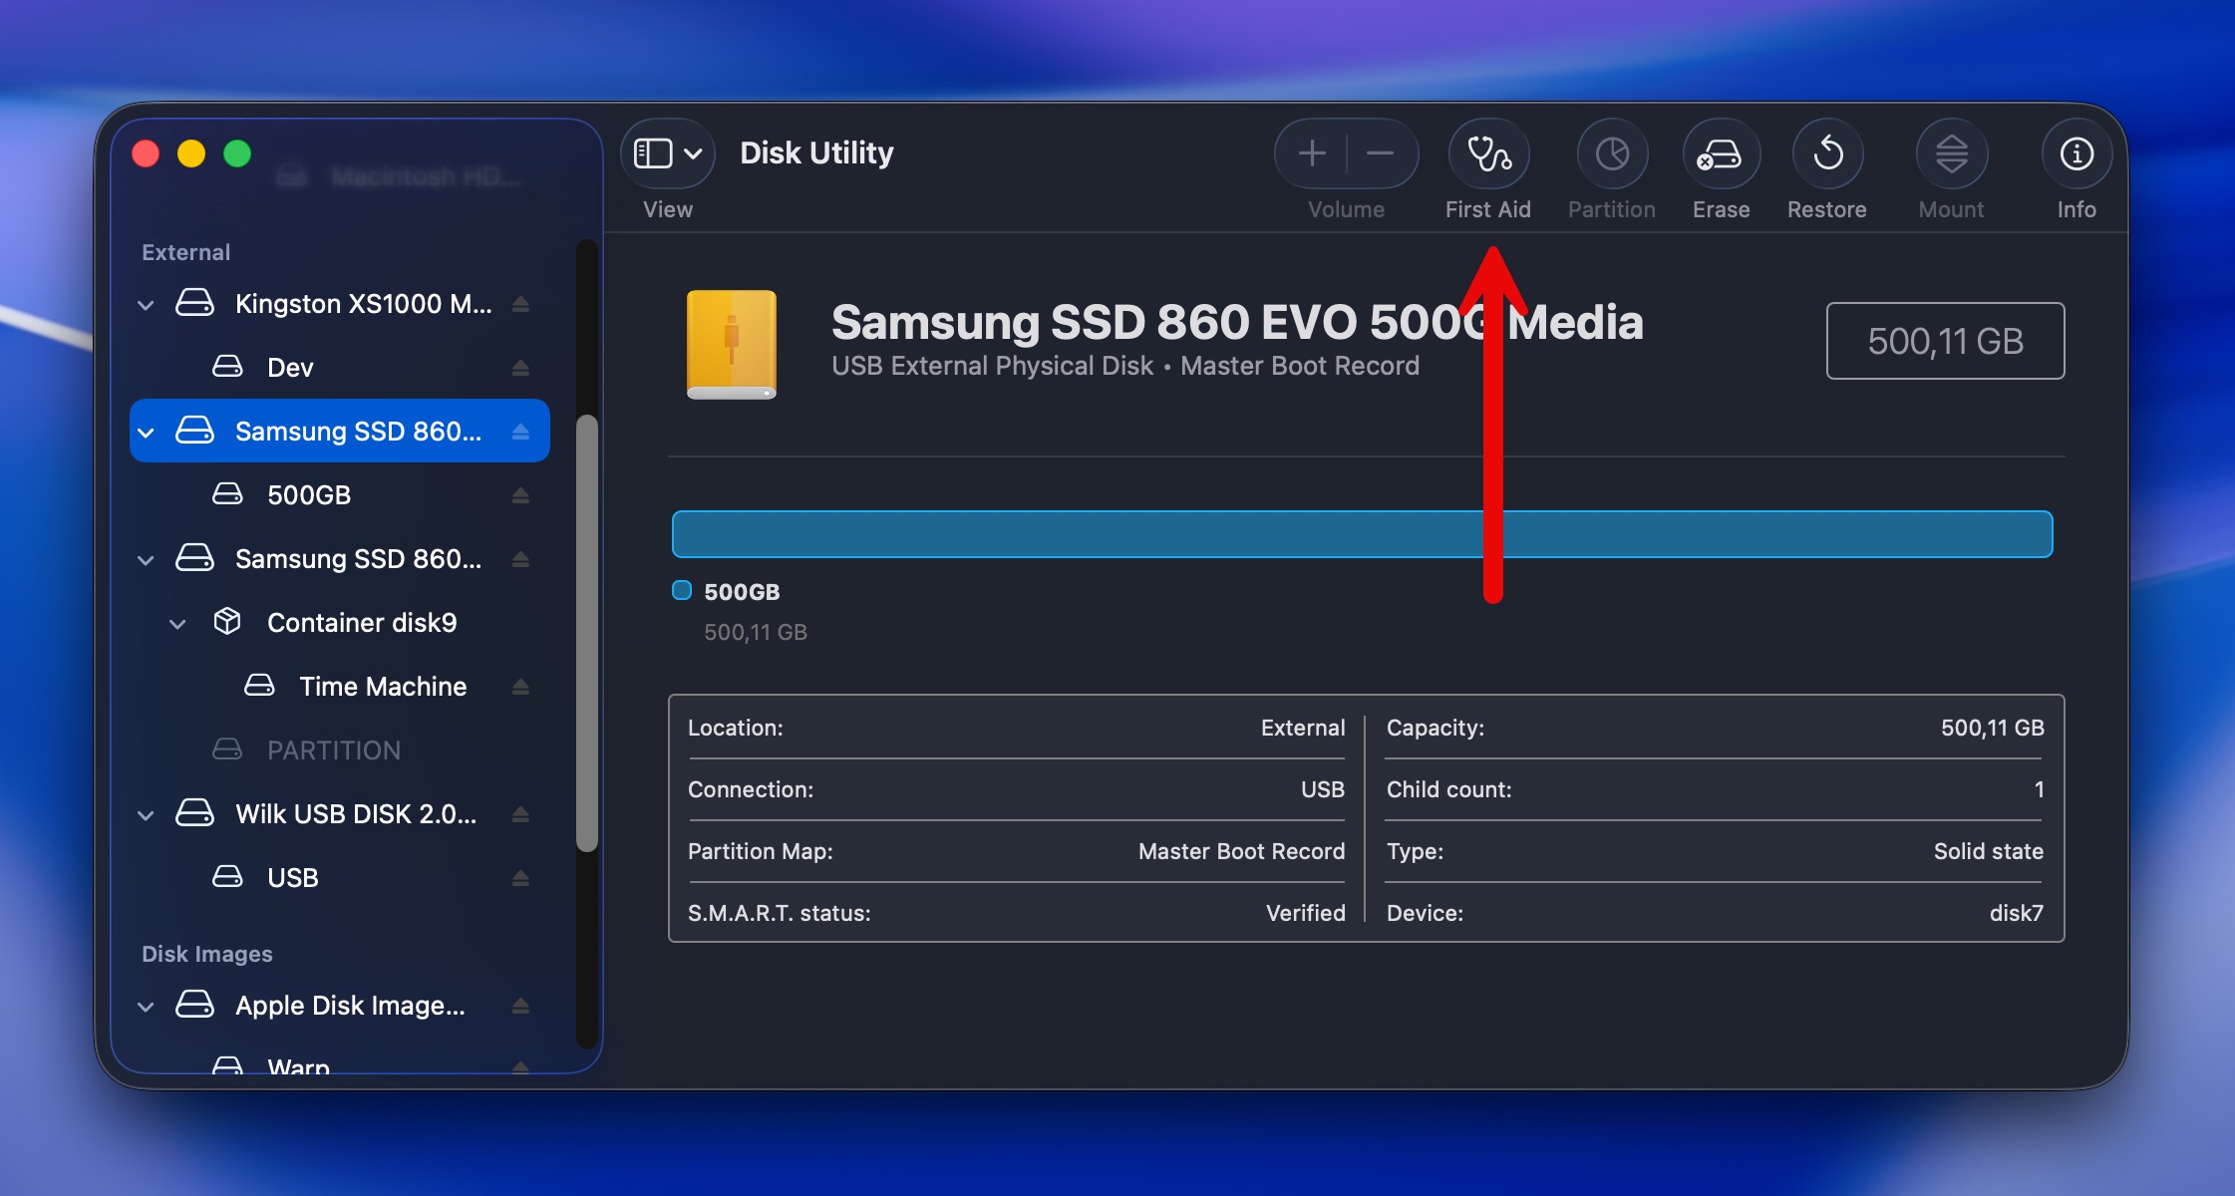Viewport: 2235px width, 1196px height.
Task: Click the add volume plus button
Action: 1312,153
